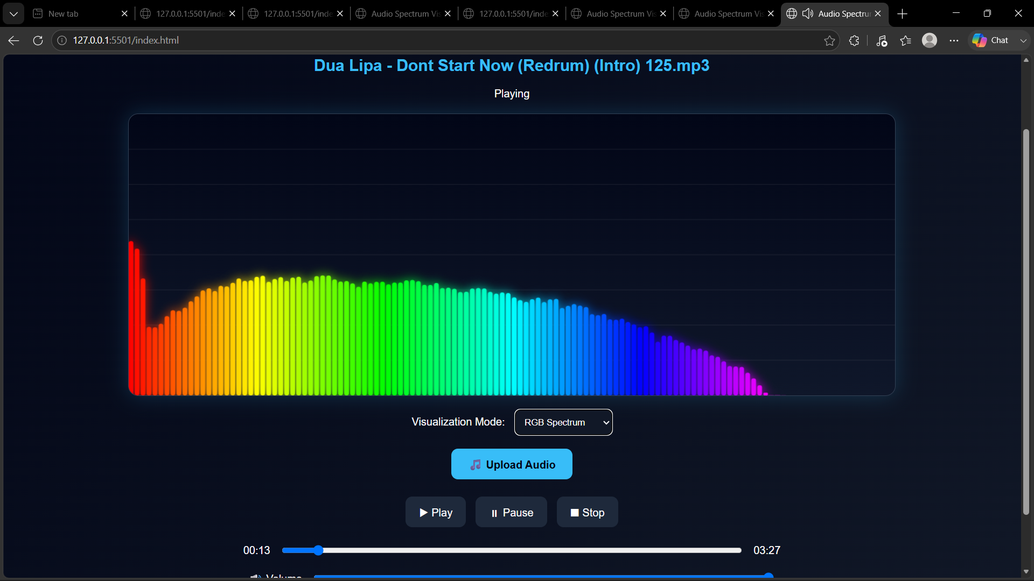Switch to second 127.0.0.1:5501 tab
Image resolution: width=1034 pixels, height=581 pixels.
(295, 13)
